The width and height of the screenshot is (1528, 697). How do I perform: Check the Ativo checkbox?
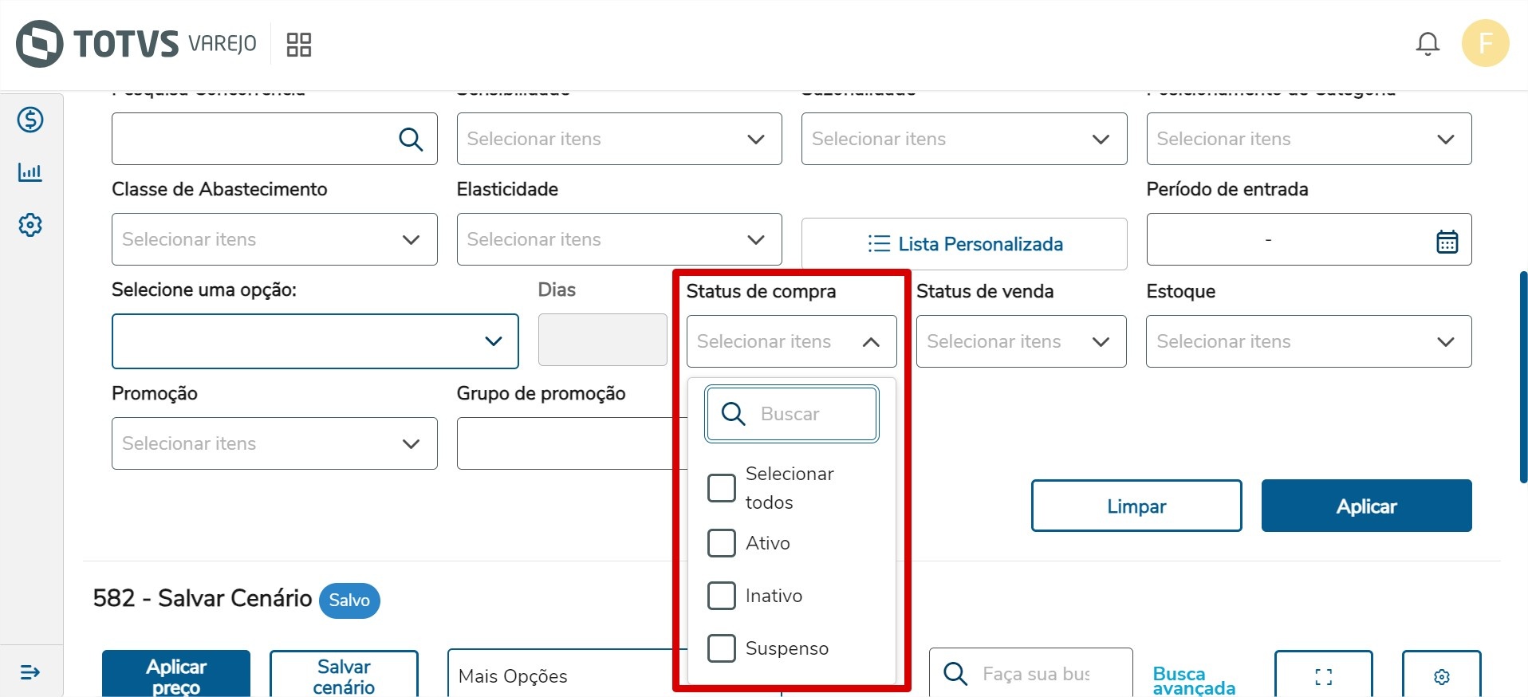722,543
